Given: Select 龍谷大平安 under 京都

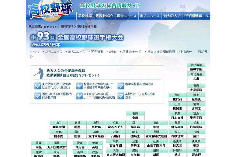Looking at the screenshot, I should [115, 127].
